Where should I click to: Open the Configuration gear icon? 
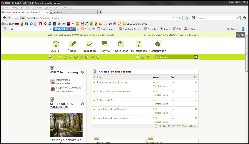[x=157, y=44]
